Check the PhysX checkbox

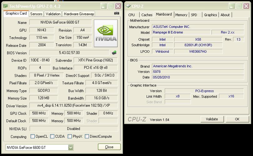69,136
